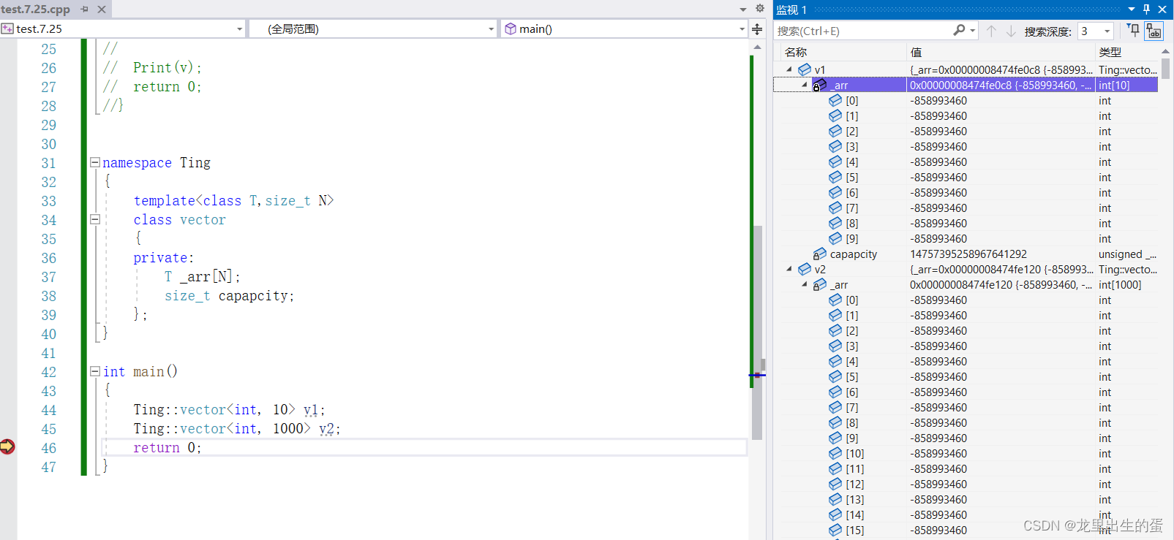Screen dimensions: 1174x540
Task: Click the 名称 column header
Action: [796, 52]
